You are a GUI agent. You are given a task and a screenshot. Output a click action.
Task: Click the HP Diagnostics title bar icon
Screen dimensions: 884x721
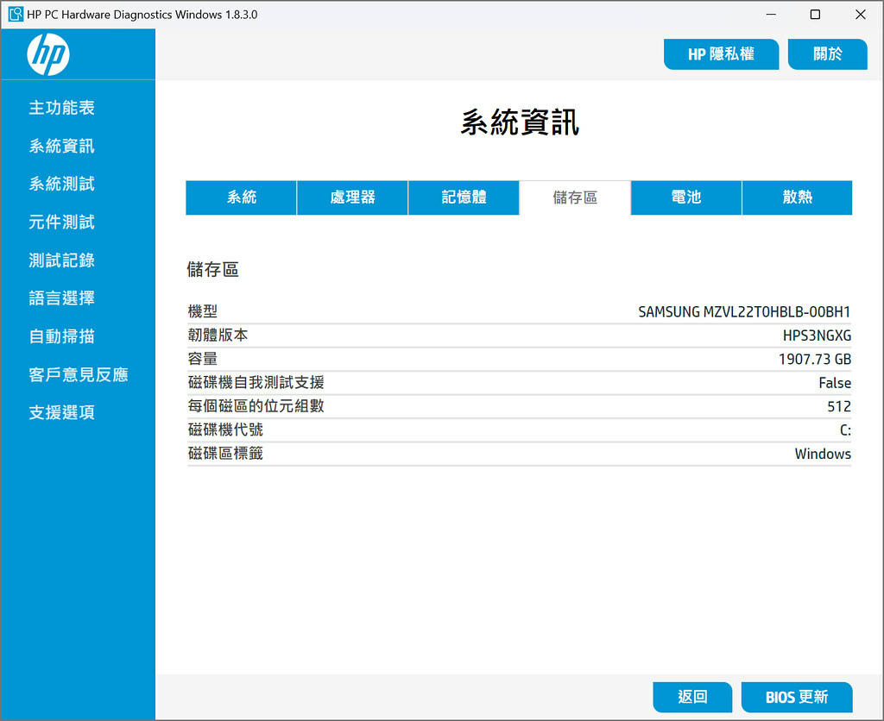[x=16, y=14]
